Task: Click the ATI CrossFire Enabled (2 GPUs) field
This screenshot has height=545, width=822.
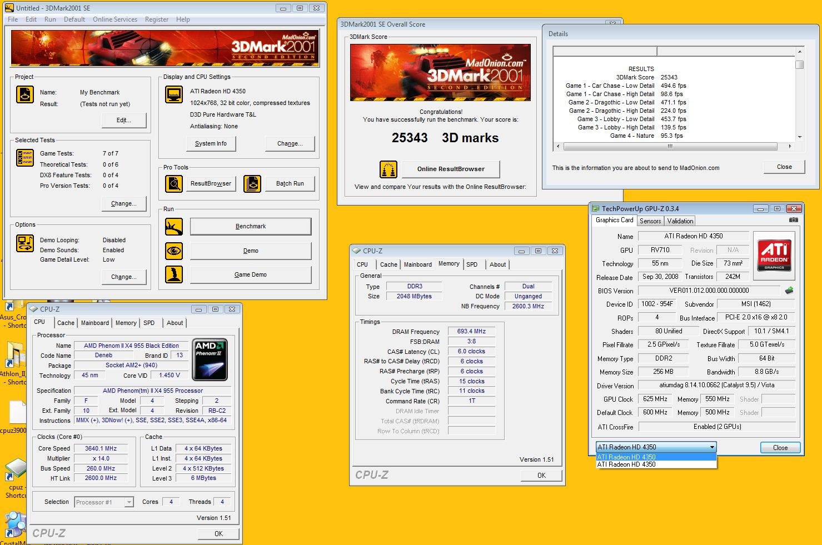Action: coord(717,427)
